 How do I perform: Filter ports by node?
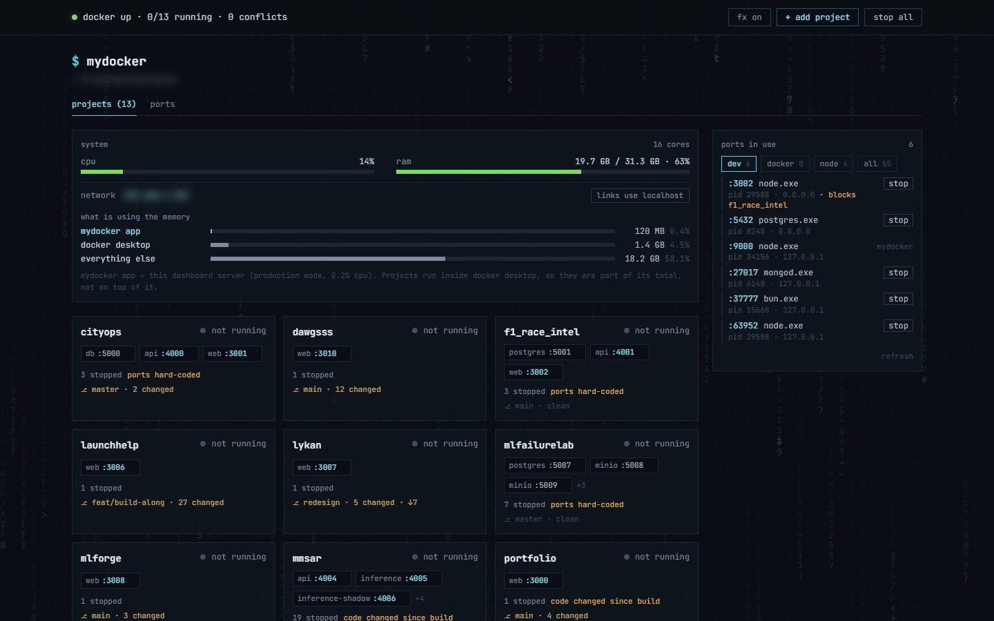click(x=834, y=164)
